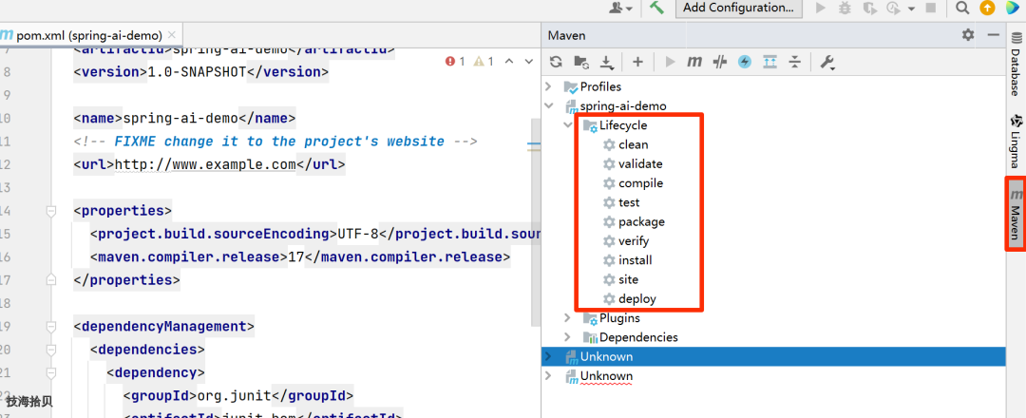Click Add Configuration button
Screen dimensions: 1026x418
(x=738, y=8)
